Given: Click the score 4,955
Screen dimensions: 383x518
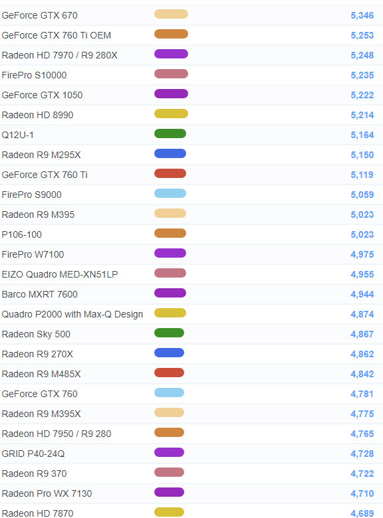Looking at the screenshot, I should pos(362,274).
